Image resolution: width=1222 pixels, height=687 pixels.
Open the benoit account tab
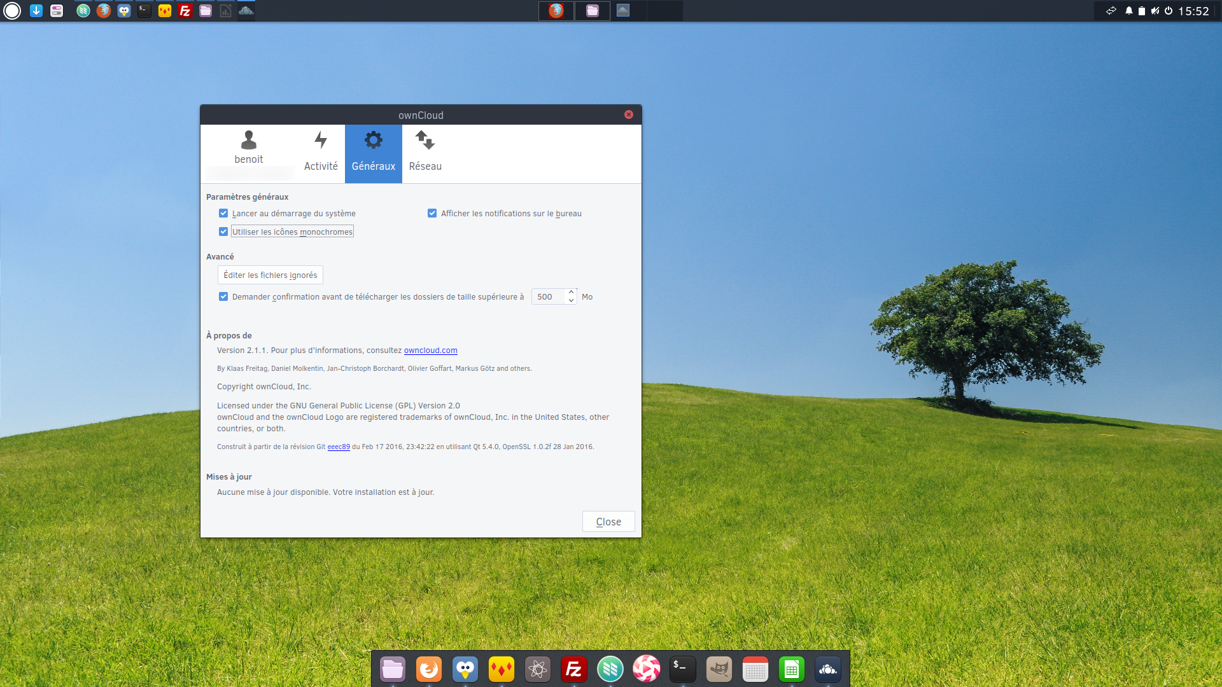click(249, 154)
